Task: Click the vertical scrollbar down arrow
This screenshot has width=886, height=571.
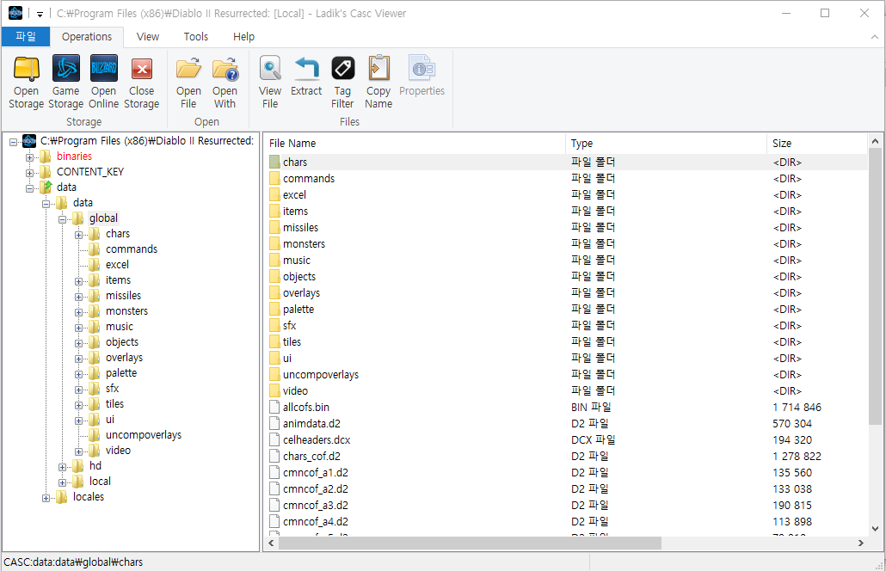Action: (x=875, y=529)
